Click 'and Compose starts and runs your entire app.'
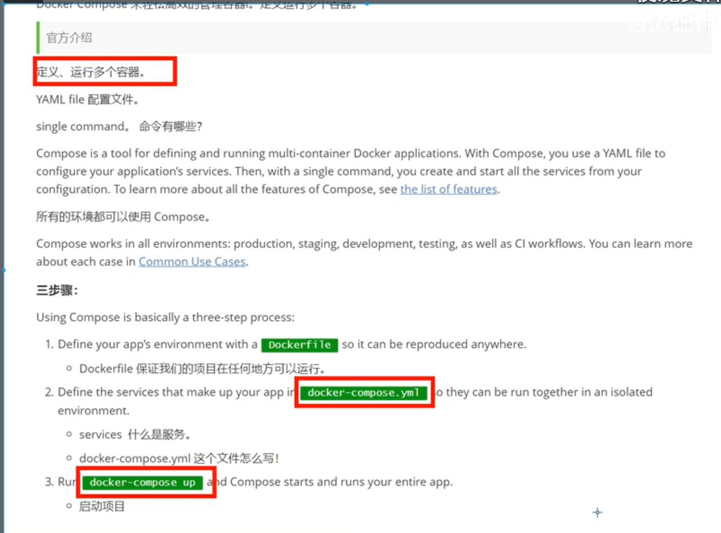Image resolution: width=721 pixels, height=533 pixels. pos(330,482)
